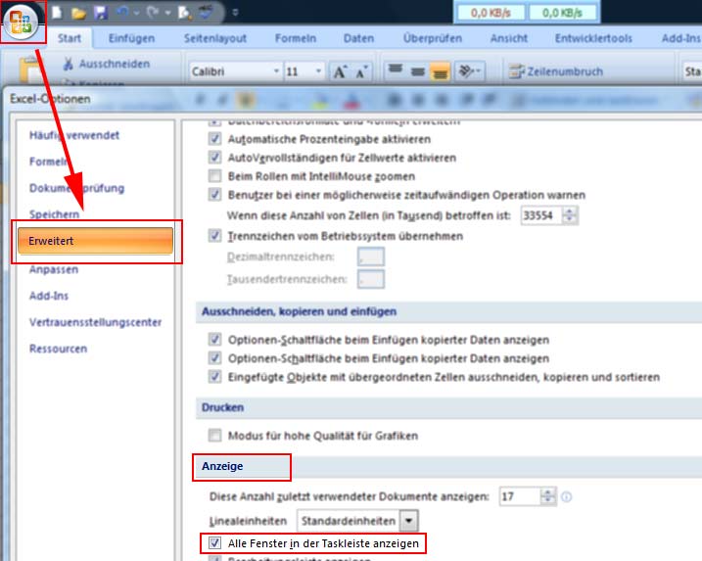Screen dimensions: 702x561
Task: Toggle Eingefügte Objekte mit übergeordneten Zellen checkbox
Action: (214, 377)
